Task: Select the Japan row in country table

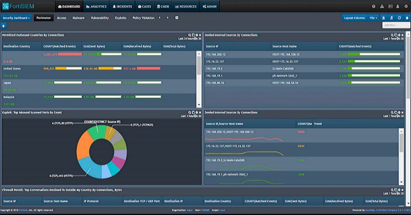Action: click(x=99, y=86)
